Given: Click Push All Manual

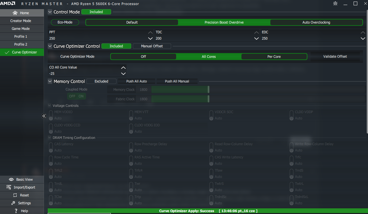Looking at the screenshot, I should tap(177, 81).
